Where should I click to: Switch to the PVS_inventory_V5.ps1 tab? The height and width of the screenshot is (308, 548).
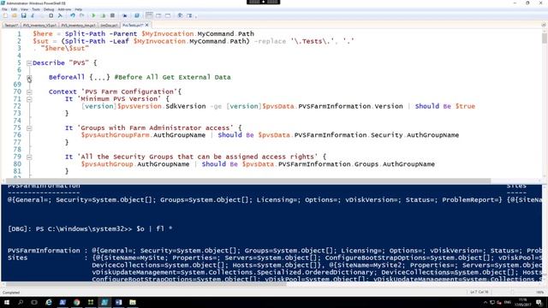(x=39, y=25)
